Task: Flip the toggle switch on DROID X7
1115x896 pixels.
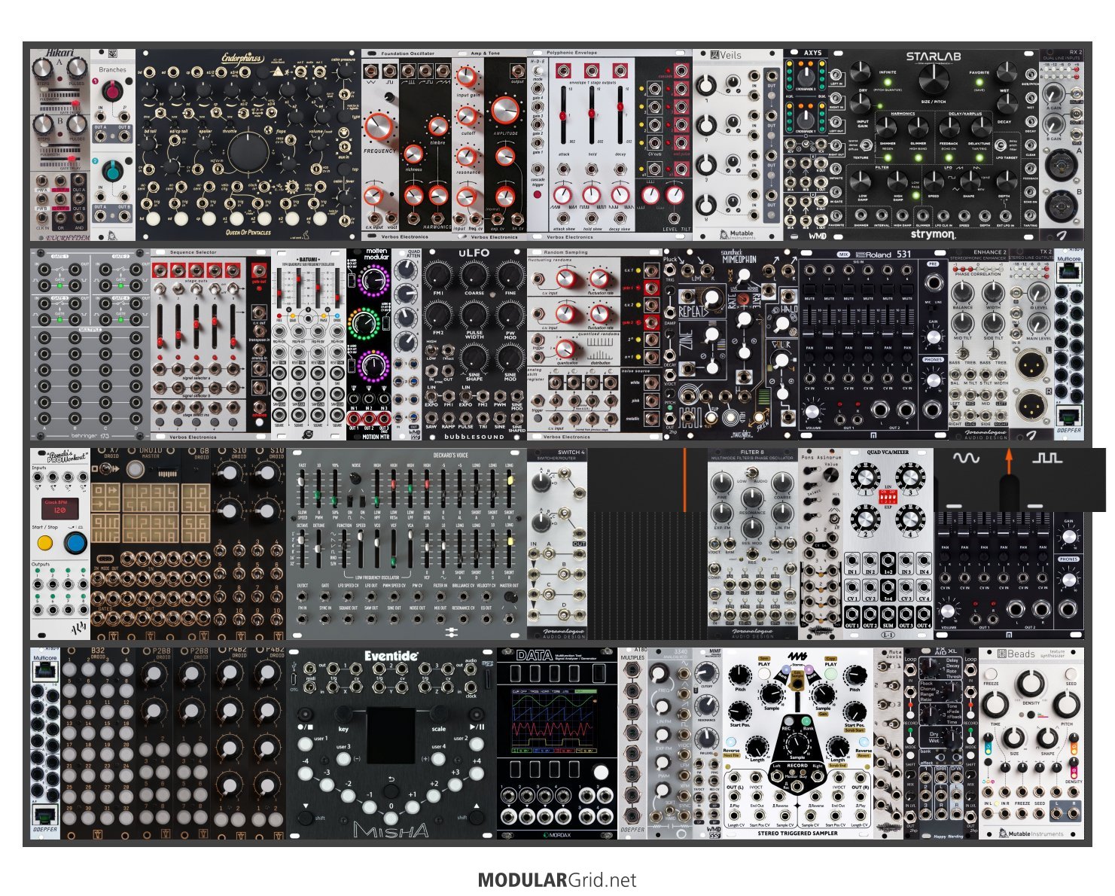Action: (x=107, y=469)
